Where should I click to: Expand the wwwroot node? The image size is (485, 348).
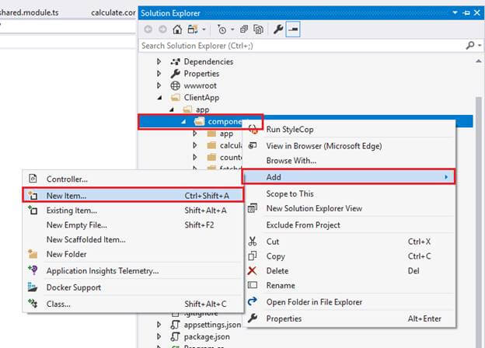(159, 85)
